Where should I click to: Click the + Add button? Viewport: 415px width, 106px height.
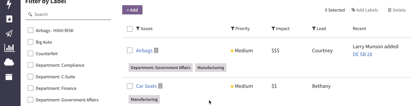tap(132, 10)
